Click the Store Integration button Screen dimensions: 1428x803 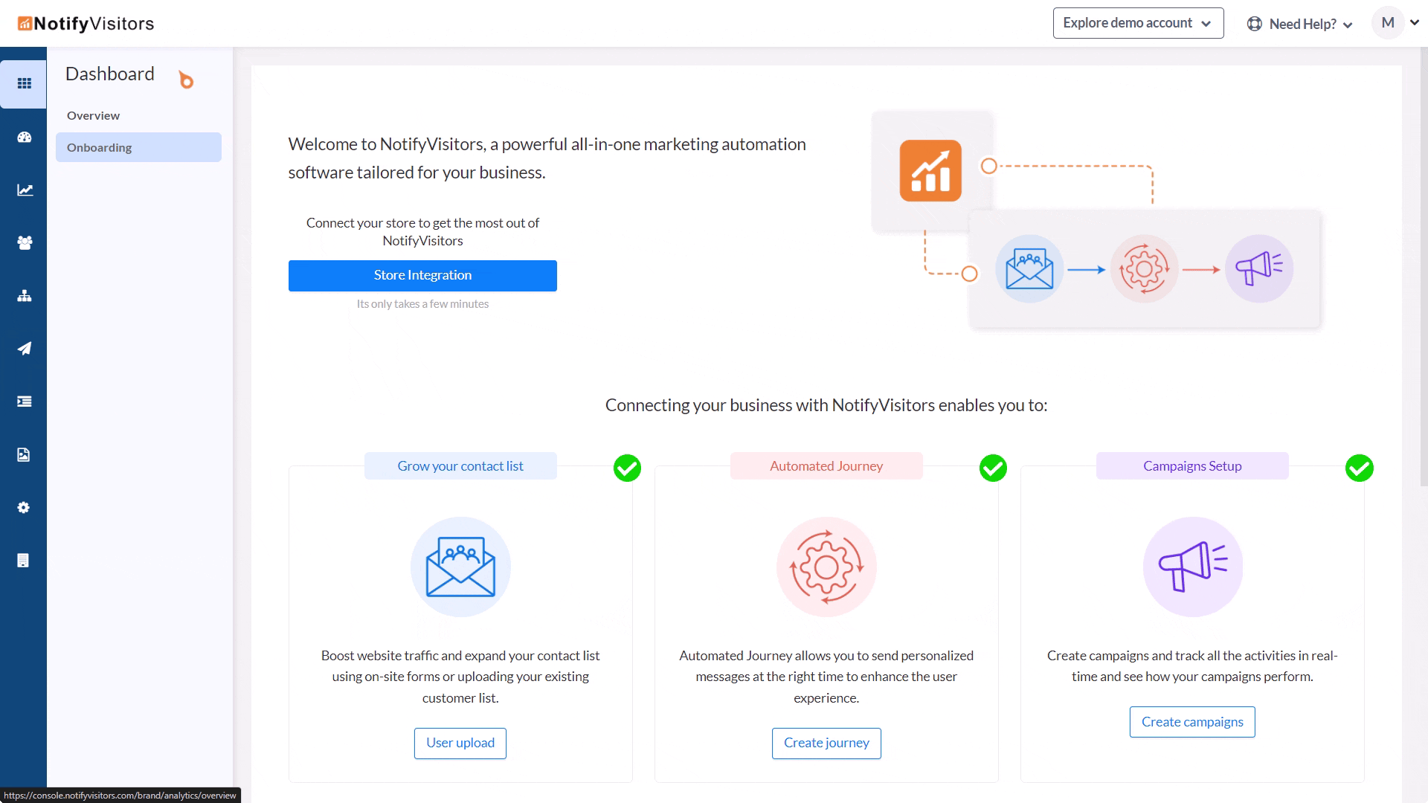tap(422, 275)
